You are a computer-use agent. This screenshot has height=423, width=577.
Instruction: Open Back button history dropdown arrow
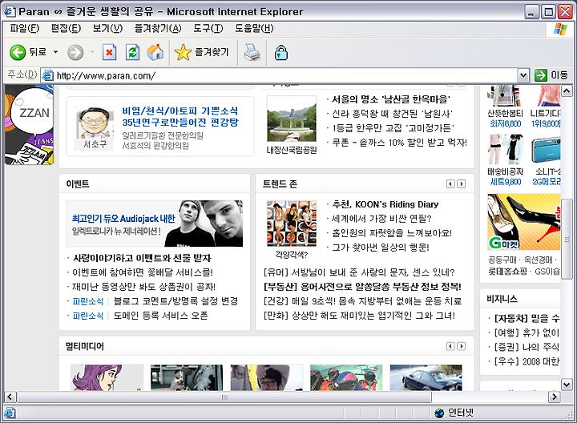pyautogui.click(x=55, y=52)
